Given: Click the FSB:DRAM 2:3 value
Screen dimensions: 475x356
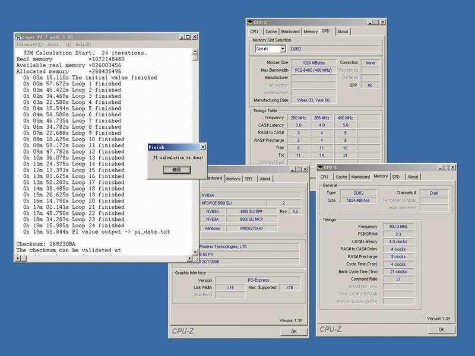Looking at the screenshot, I should [x=398, y=234].
